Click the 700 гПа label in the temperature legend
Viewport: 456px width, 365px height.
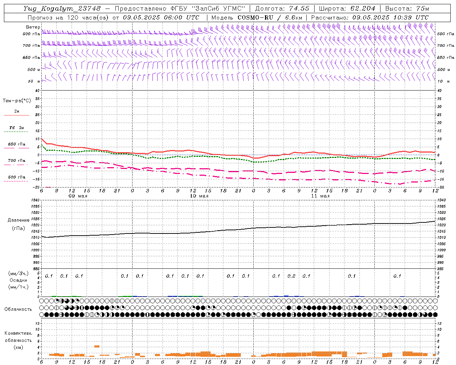pyautogui.click(x=16, y=161)
